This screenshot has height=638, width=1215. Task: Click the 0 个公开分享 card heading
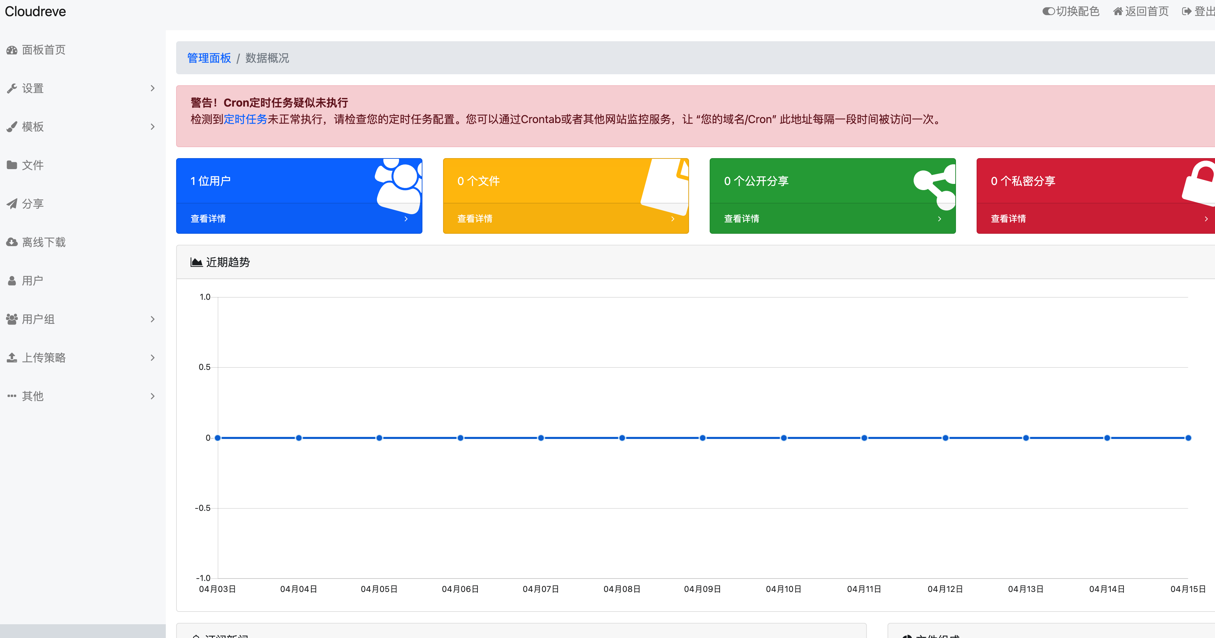click(756, 181)
